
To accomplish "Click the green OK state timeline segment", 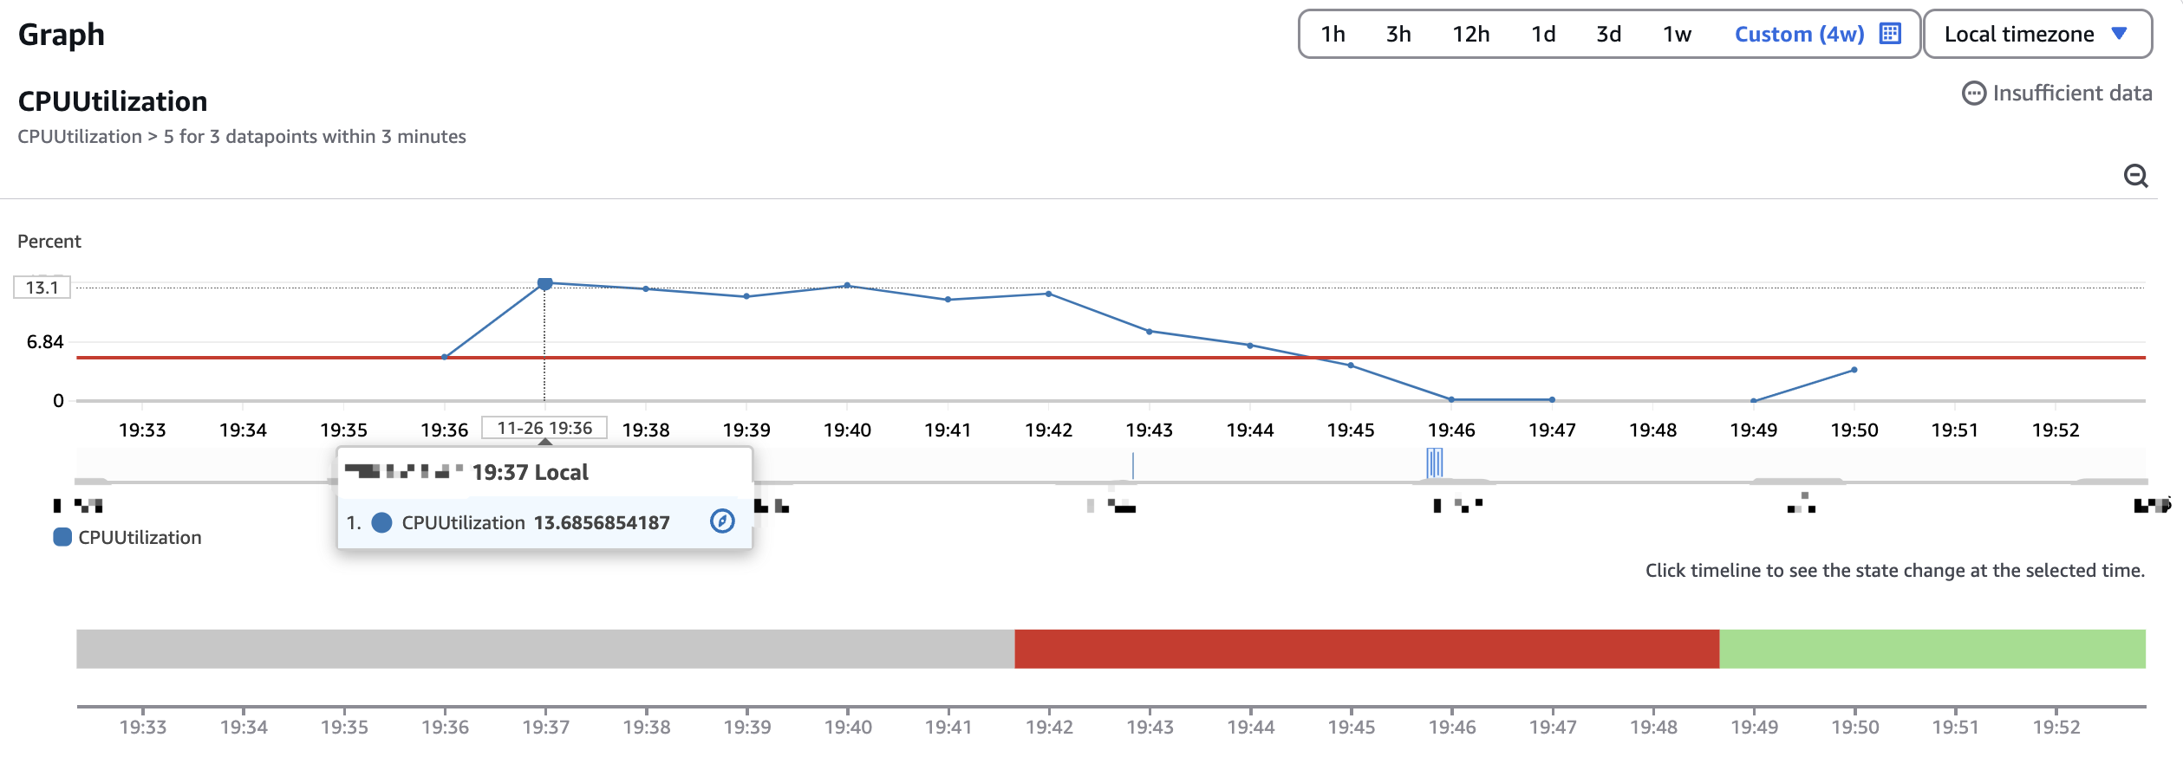I will pyautogui.click(x=1932, y=649).
